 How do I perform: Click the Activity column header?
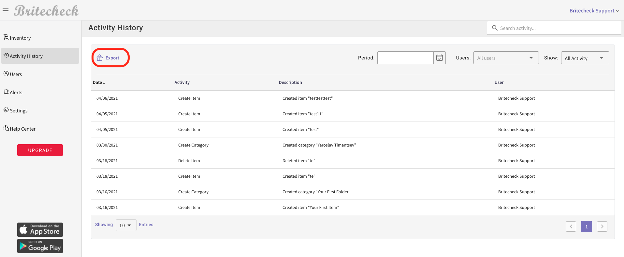pyautogui.click(x=182, y=83)
